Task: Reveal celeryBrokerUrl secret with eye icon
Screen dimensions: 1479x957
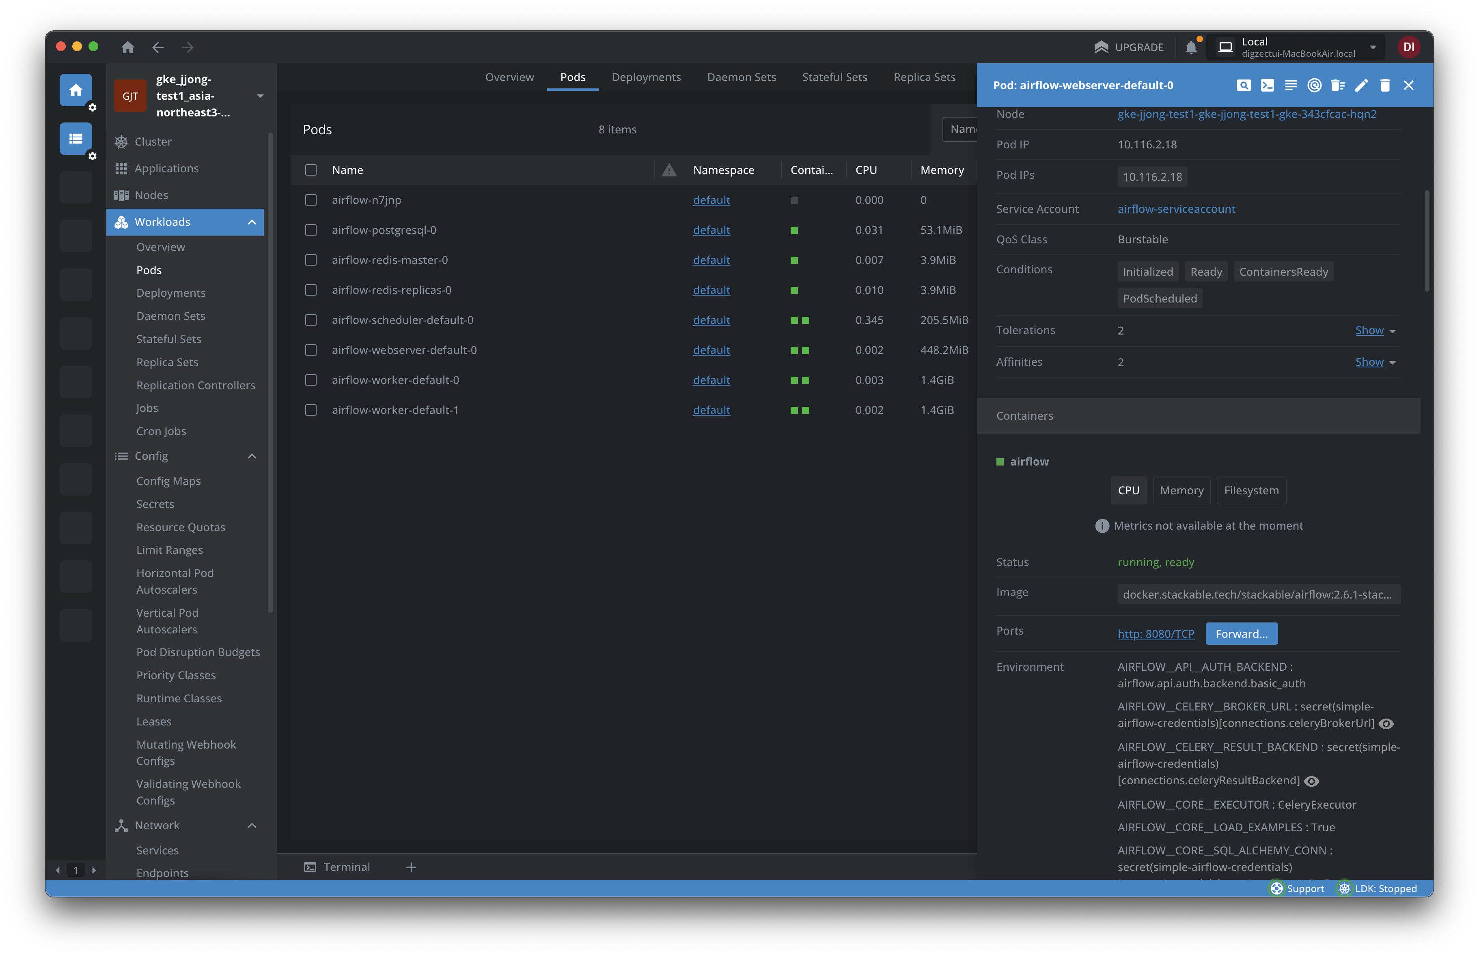Action: (x=1386, y=723)
